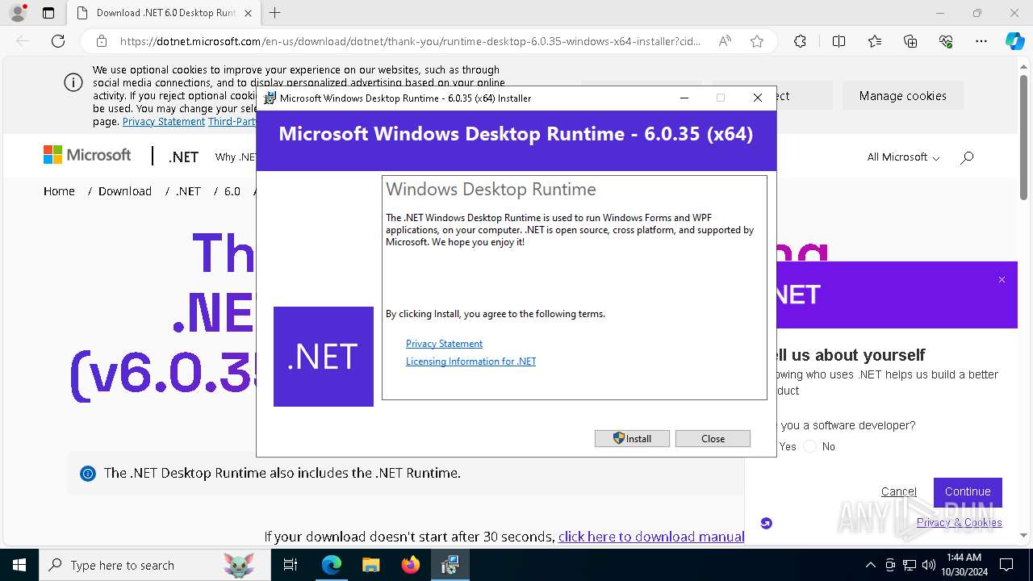Open the notification center
This screenshot has width=1033, height=581.
point(1006,565)
